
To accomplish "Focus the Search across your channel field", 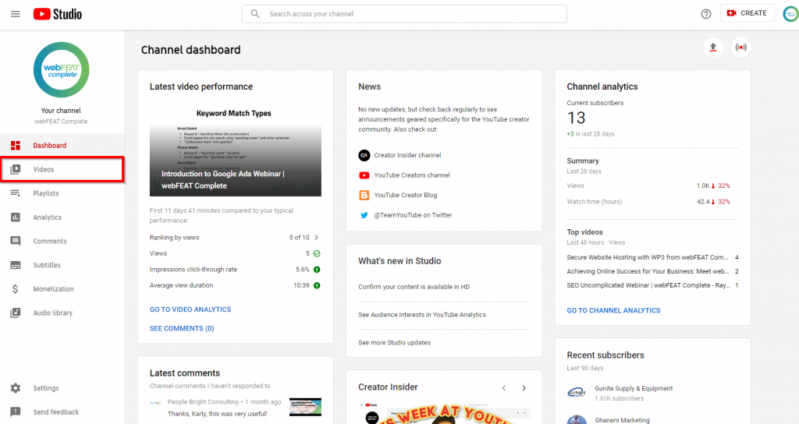I will click(404, 14).
